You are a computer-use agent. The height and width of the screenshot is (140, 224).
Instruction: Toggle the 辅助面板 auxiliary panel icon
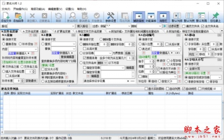pyautogui.click(x=139, y=17)
